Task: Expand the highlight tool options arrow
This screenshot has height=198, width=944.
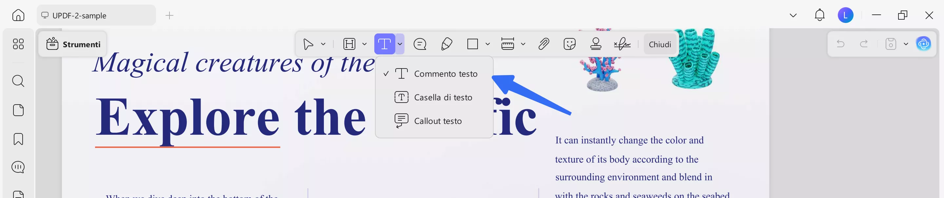Action: (364, 44)
